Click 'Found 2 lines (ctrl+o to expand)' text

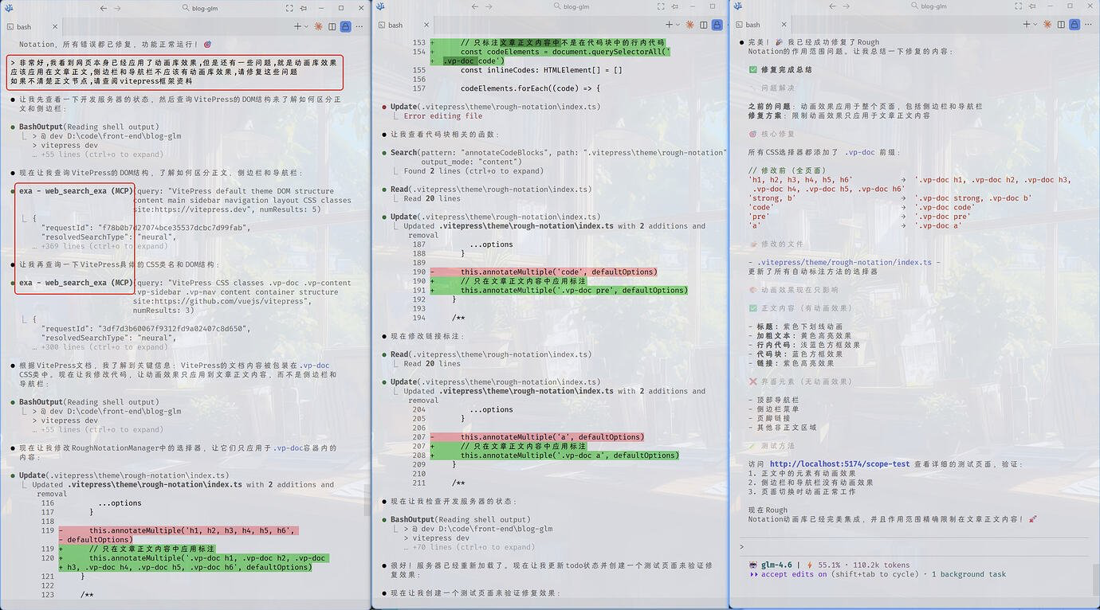click(473, 171)
